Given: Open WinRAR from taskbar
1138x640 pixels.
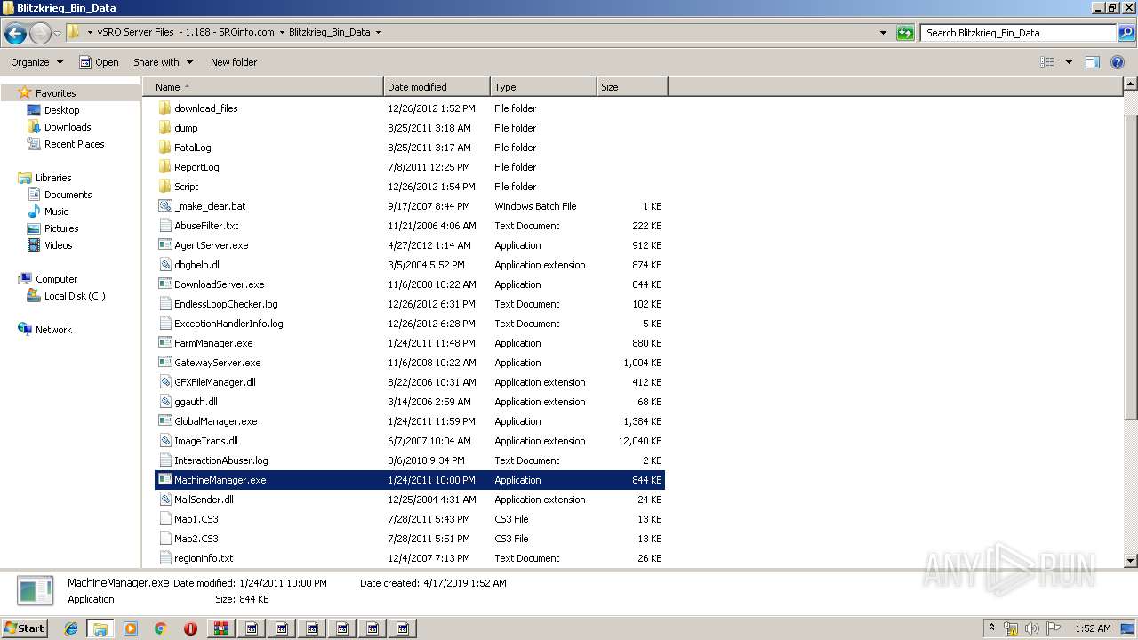Looking at the screenshot, I should pyautogui.click(x=220, y=628).
